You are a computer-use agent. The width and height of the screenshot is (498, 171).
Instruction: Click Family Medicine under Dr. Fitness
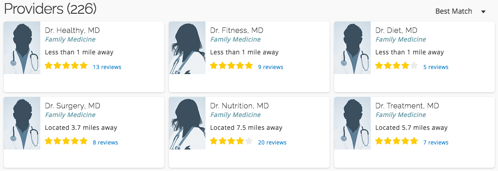[235, 39]
